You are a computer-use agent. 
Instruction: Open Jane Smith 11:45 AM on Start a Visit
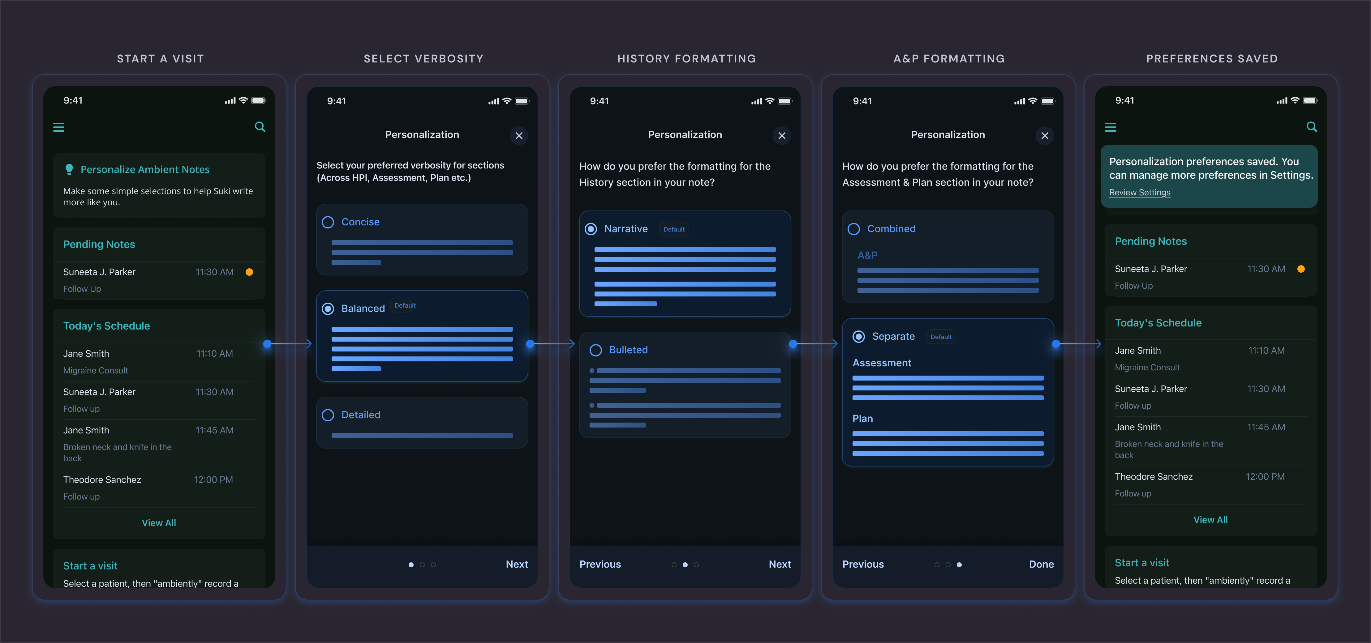tap(159, 444)
